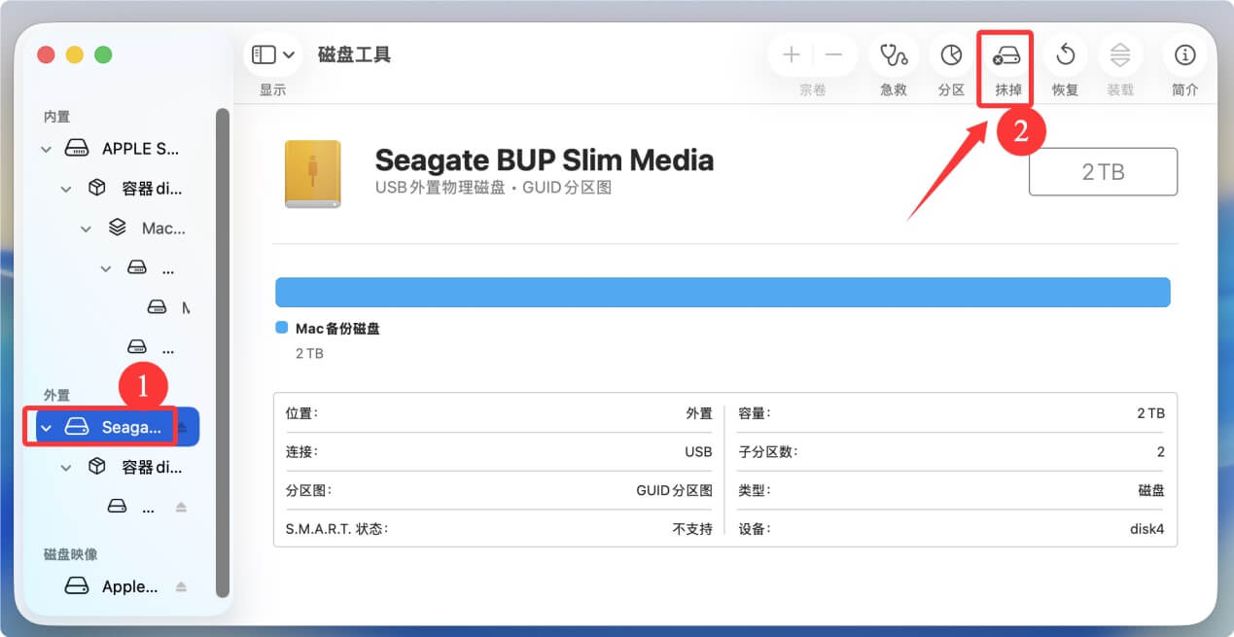This screenshot has width=1234, height=637.
Task: Collapse the APPLE SSD tree item
Action: point(46,149)
